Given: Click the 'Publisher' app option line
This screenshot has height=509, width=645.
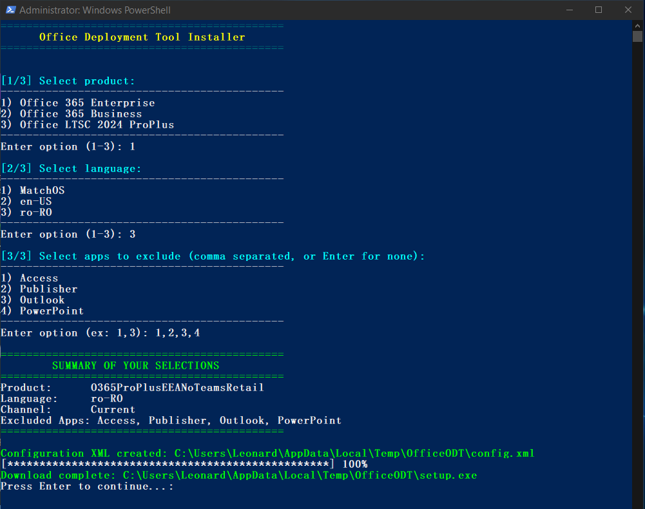Looking at the screenshot, I should coord(39,289).
